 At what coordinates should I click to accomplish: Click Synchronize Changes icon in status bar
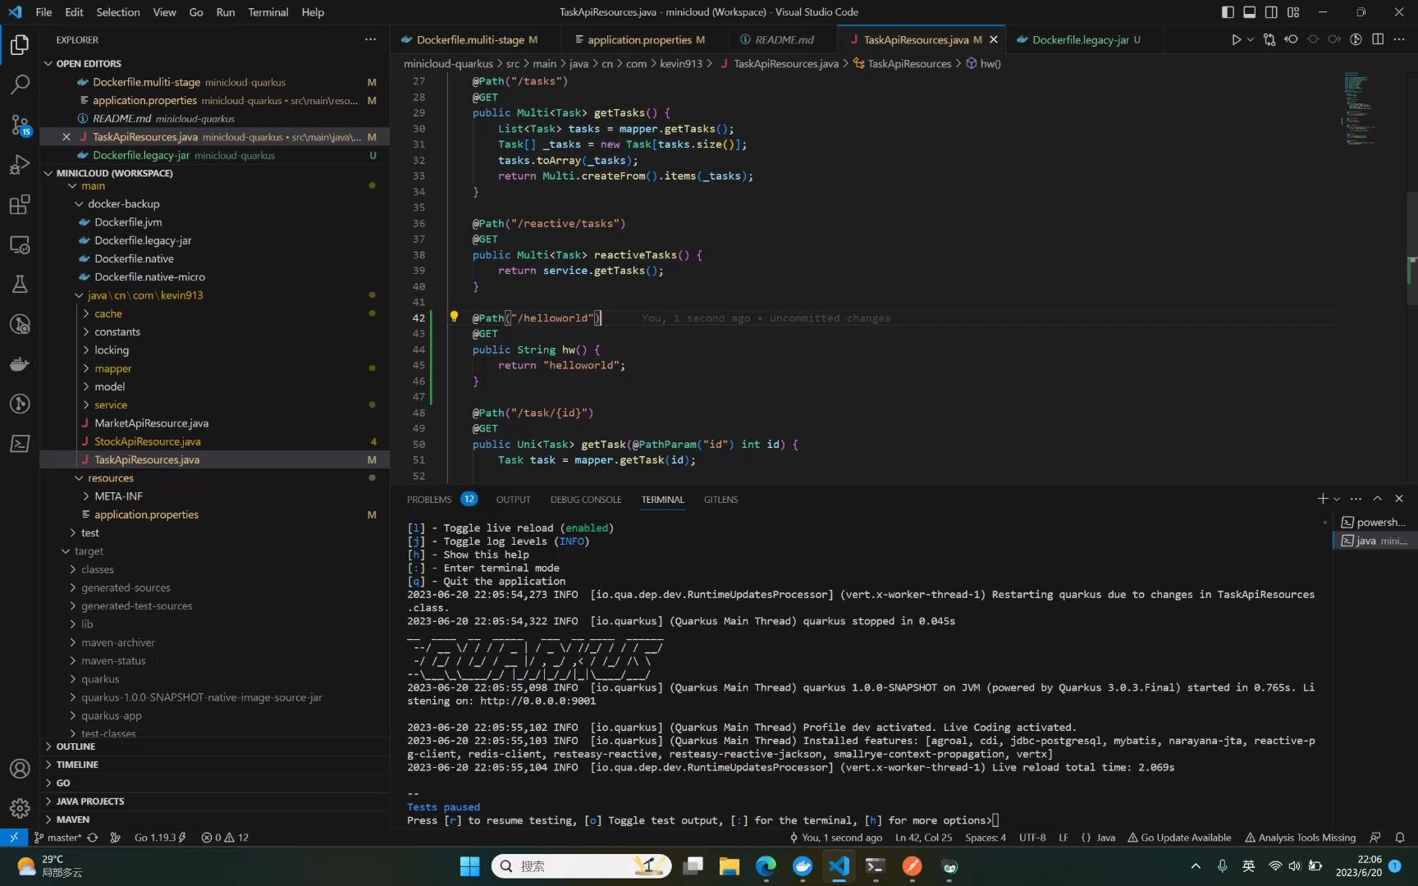pyautogui.click(x=93, y=838)
